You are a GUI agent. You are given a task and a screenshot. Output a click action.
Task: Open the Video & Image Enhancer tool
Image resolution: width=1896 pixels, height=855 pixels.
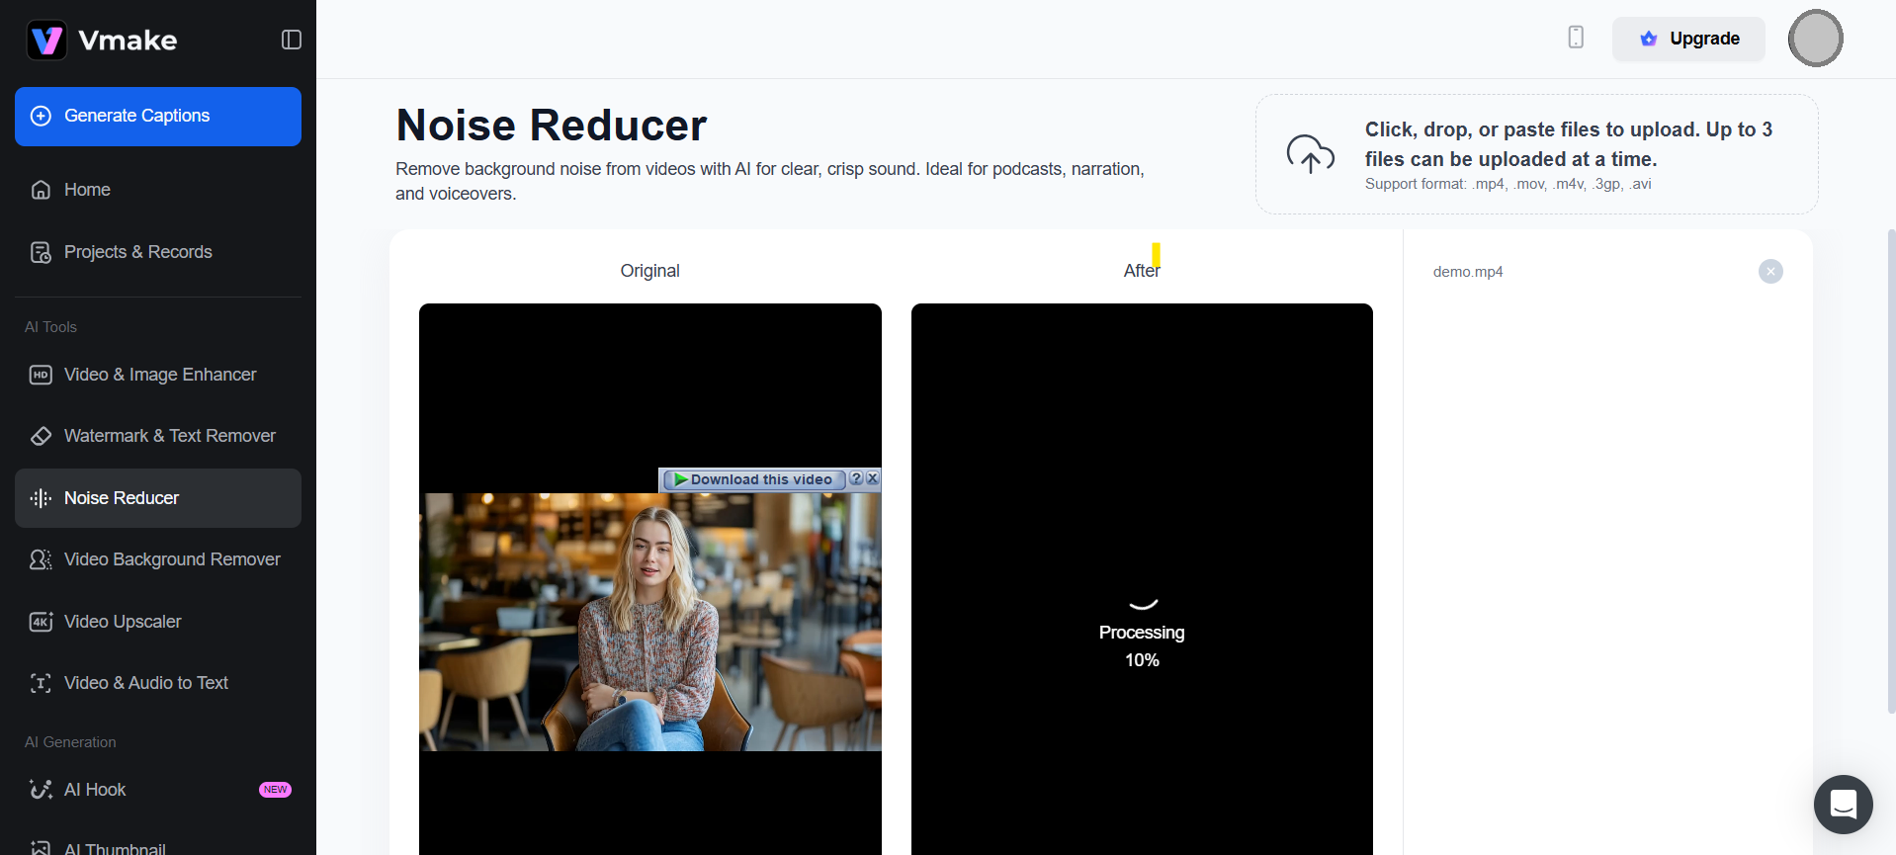click(x=159, y=375)
